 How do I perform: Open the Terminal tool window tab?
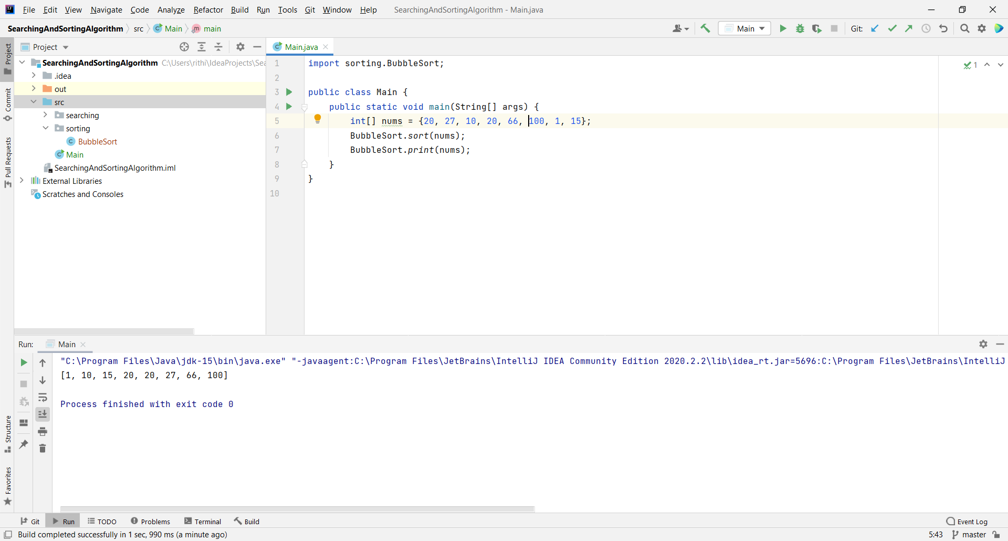click(x=203, y=521)
